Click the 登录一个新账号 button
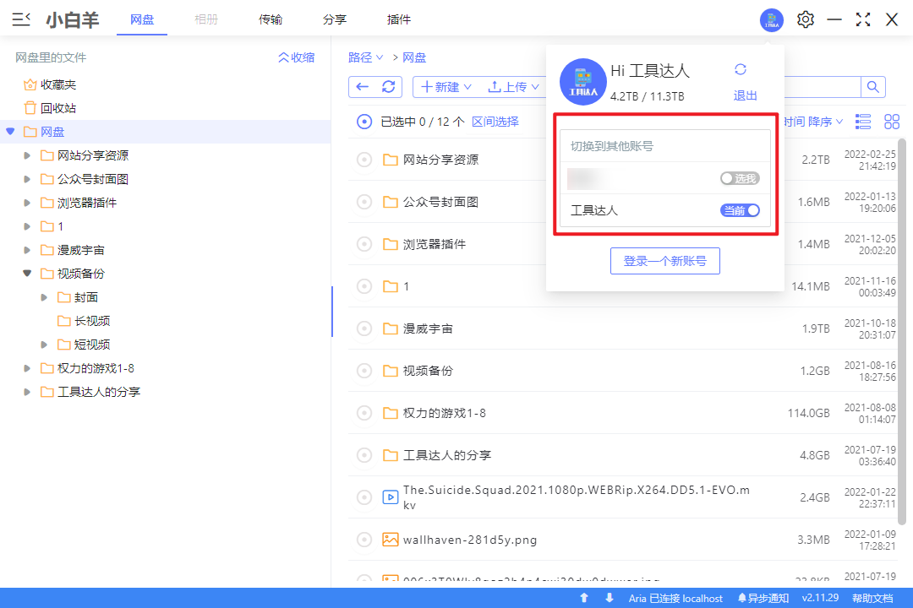This screenshot has height=608, width=913. click(x=664, y=261)
